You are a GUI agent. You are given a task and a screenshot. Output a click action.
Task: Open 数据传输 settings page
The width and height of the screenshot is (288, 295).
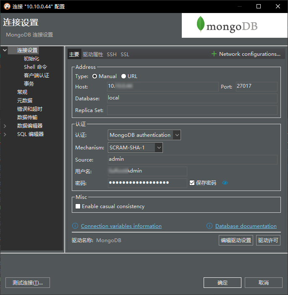point(27,117)
